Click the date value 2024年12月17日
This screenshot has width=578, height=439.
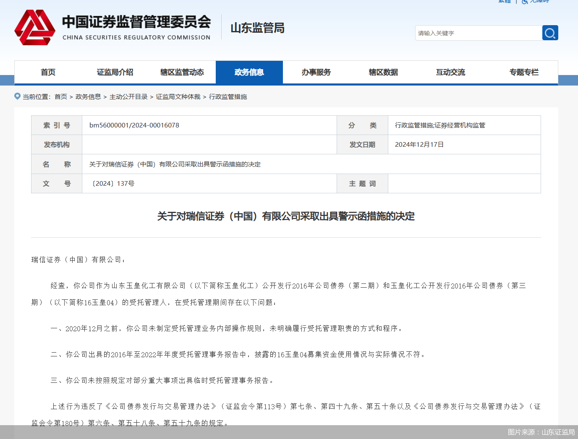tap(419, 145)
